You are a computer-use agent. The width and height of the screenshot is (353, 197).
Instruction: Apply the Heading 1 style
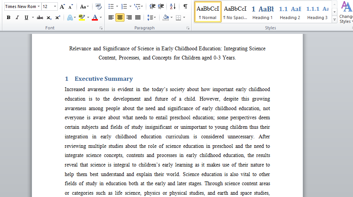pyautogui.click(x=262, y=12)
